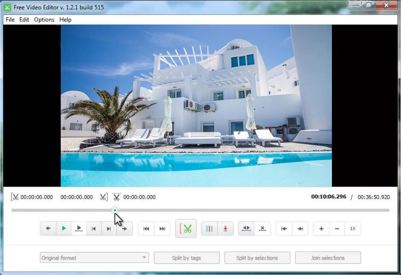Viewport: 401px width, 275px height.
Task: Click the selection start time 00:00:00.000 field
Action: pyautogui.click(x=37, y=197)
